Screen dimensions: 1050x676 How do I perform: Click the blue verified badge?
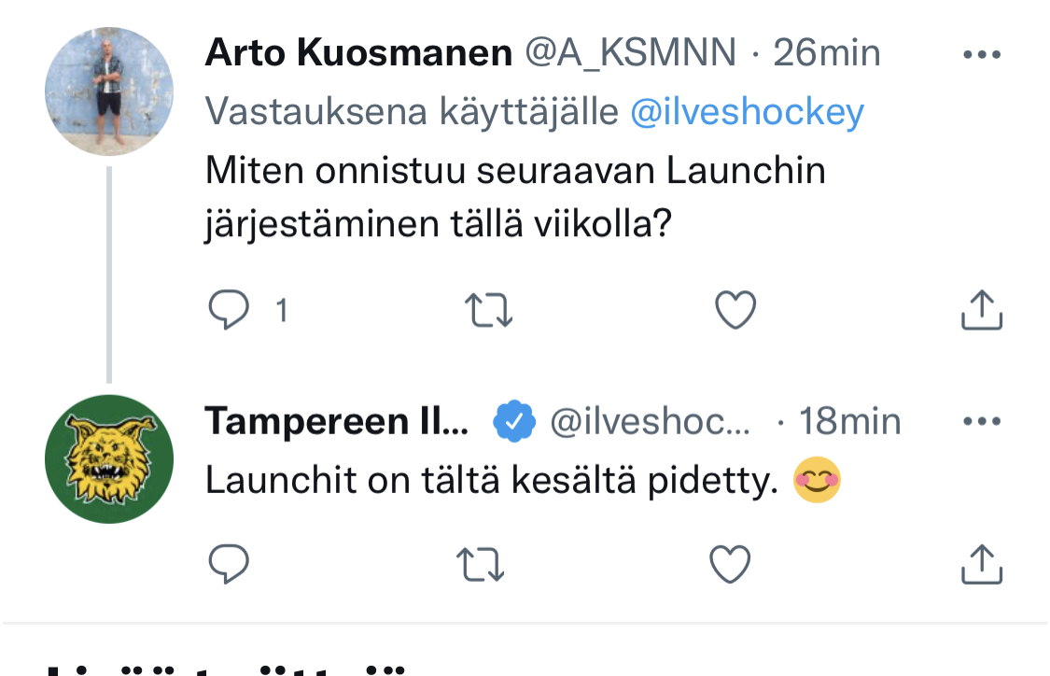click(514, 422)
